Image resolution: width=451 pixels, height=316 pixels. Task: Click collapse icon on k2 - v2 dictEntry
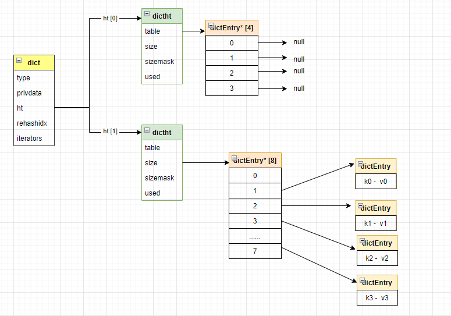pos(362,242)
